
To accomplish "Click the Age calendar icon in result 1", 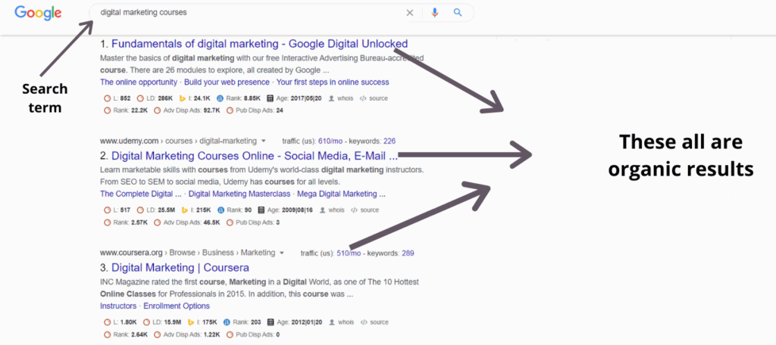I will (x=271, y=98).
